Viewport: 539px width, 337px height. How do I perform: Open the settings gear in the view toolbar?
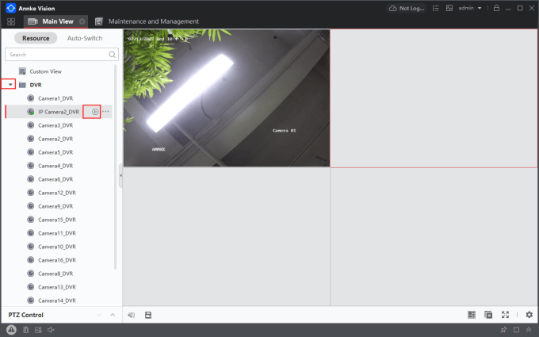(529, 315)
